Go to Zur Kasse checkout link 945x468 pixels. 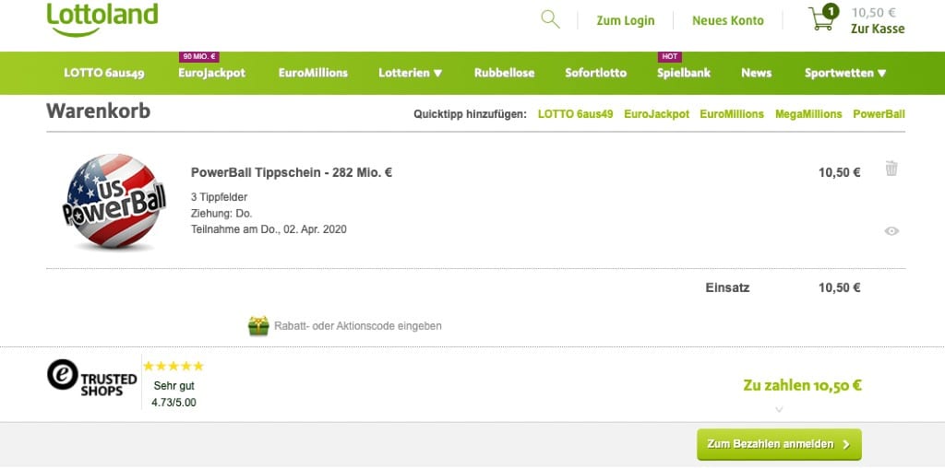pyautogui.click(x=878, y=29)
